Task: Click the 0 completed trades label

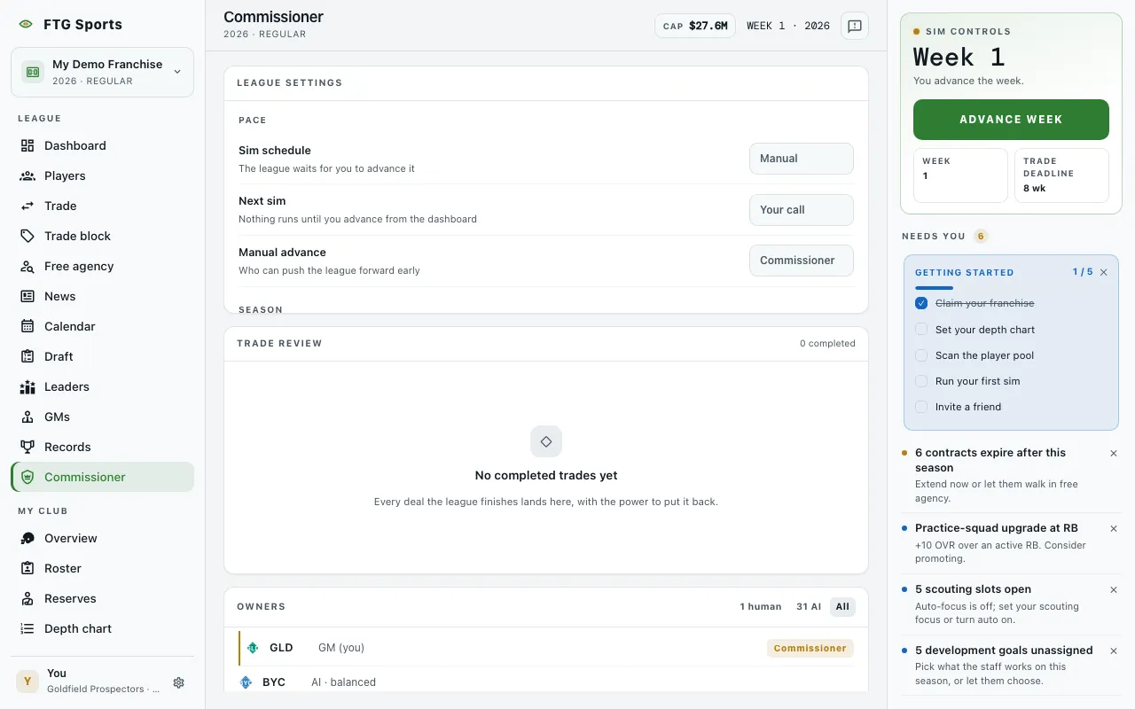Action: 827,344
